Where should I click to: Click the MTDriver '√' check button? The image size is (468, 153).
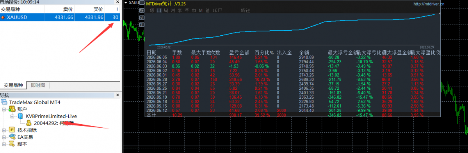(141, 18)
